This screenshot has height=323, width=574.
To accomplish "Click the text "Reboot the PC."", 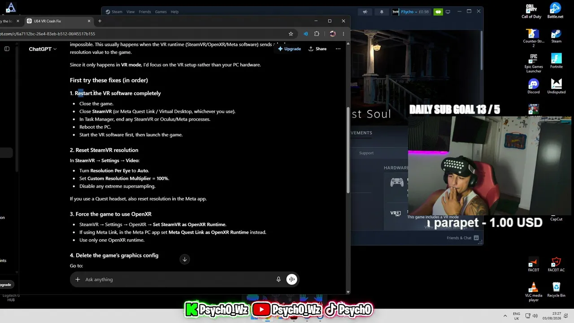I will point(95,127).
